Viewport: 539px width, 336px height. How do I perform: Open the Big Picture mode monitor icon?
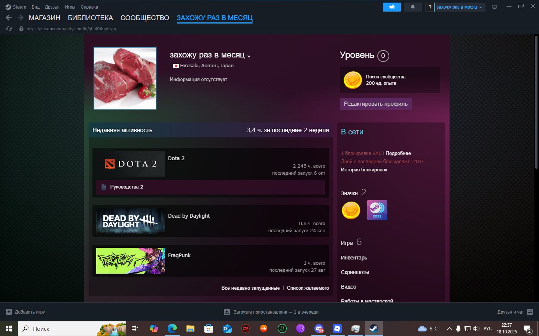(x=494, y=7)
